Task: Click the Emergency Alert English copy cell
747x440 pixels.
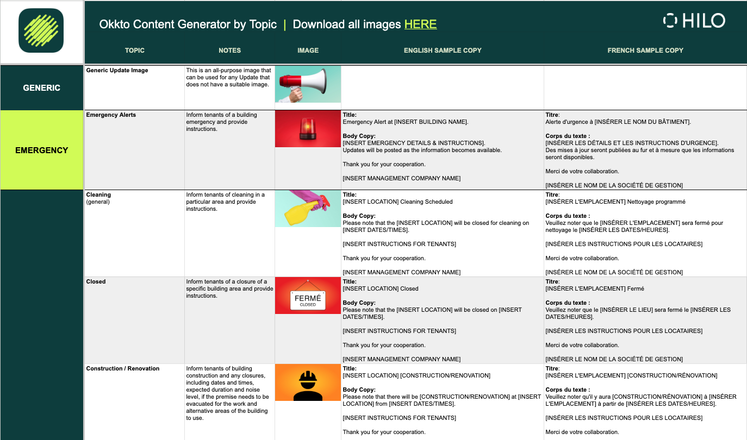Action: click(x=443, y=150)
